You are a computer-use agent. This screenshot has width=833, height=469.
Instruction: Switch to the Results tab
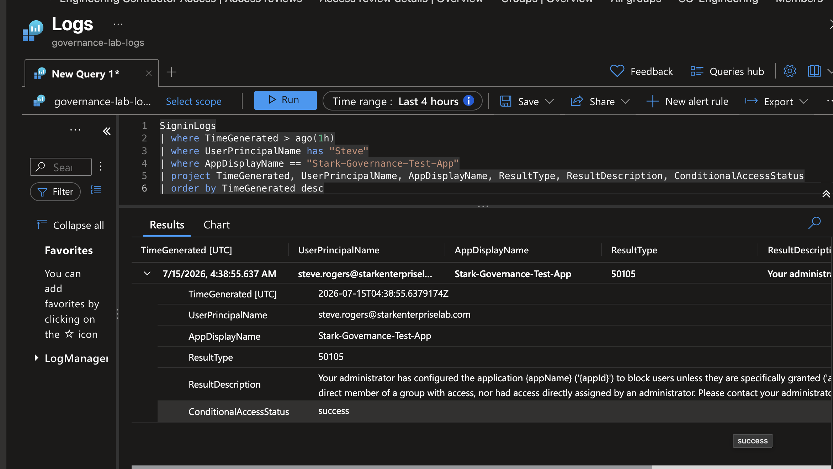pos(167,225)
